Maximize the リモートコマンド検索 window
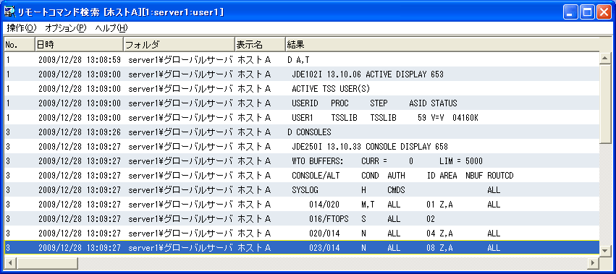The width and height of the screenshot is (616, 274). click(x=588, y=12)
